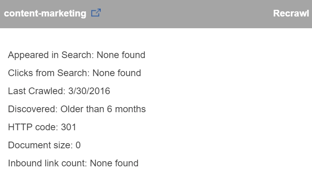Click empty gray header area left of Recrawl
Viewport: 312px width, 173px height.
(185, 13)
